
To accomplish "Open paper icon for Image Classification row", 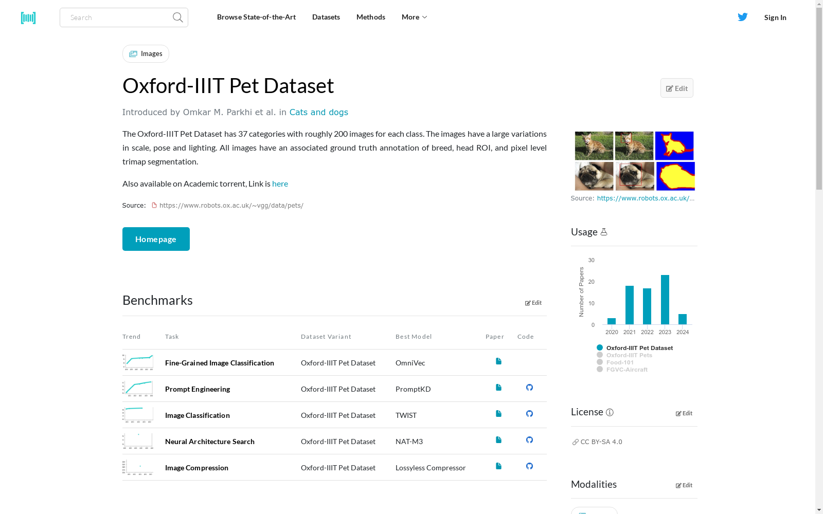I will pos(498,414).
